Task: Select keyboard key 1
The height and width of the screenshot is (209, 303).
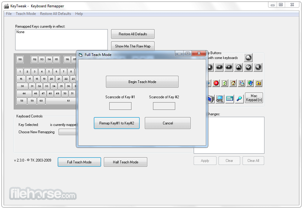Action: point(20,71)
